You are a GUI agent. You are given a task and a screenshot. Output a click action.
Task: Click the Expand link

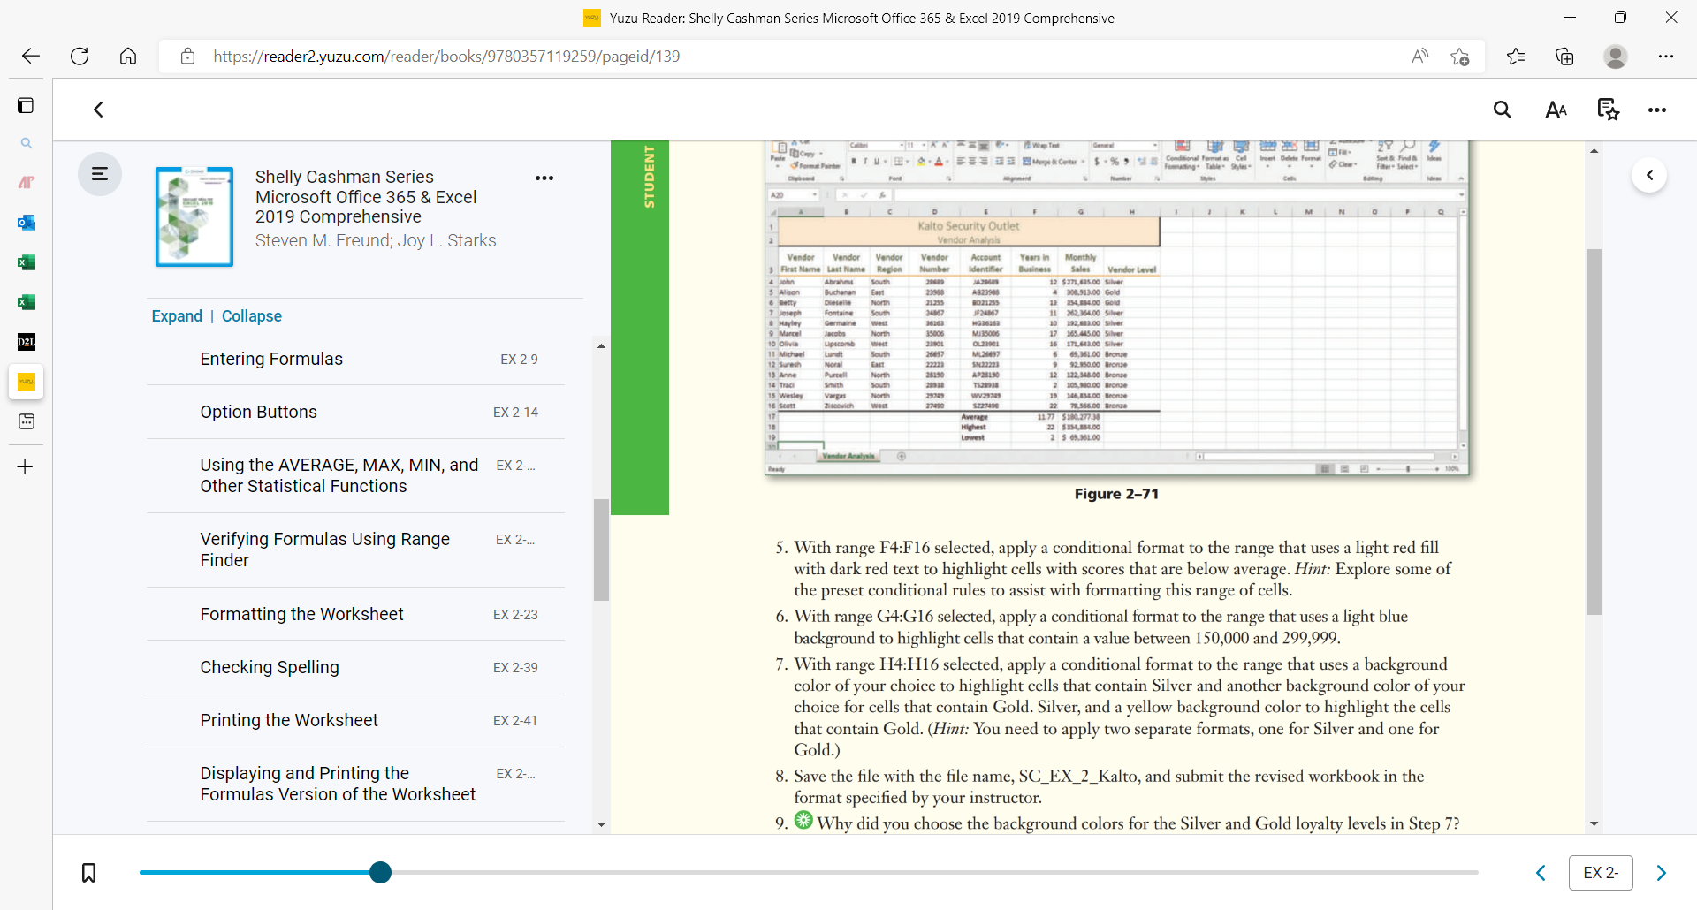coord(177,316)
